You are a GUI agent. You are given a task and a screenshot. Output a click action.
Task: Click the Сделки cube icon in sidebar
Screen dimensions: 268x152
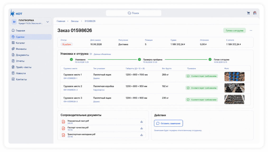[x=13, y=37]
